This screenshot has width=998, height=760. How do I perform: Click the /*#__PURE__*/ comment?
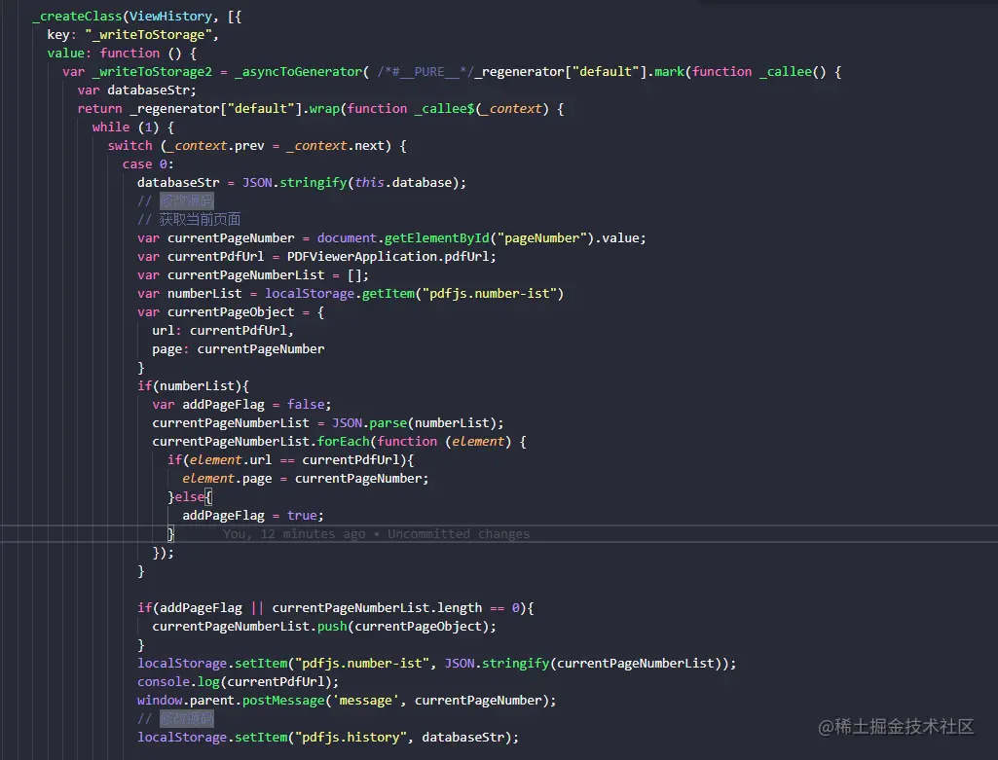[x=425, y=71]
